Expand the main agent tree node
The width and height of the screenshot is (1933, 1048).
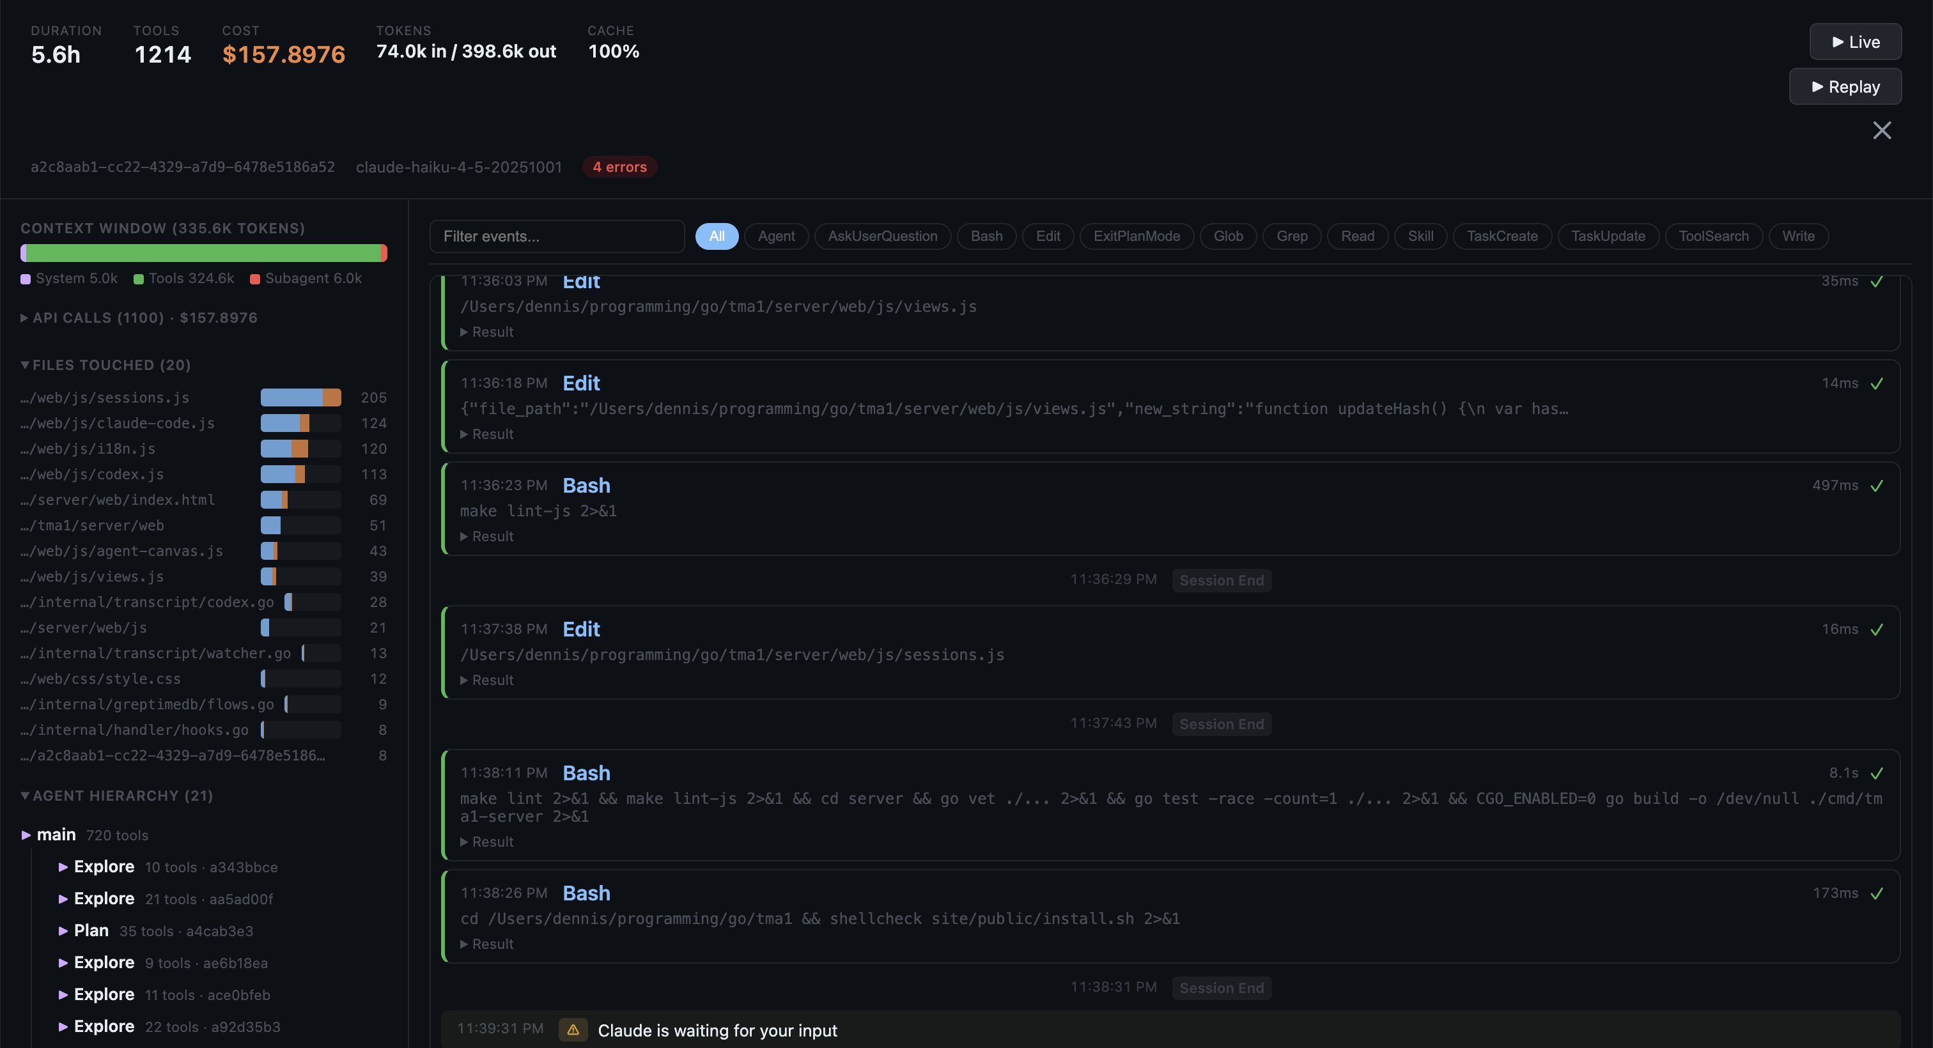click(26, 835)
